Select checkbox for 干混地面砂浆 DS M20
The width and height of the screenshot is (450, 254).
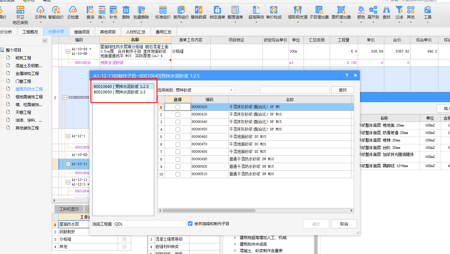coord(178,144)
